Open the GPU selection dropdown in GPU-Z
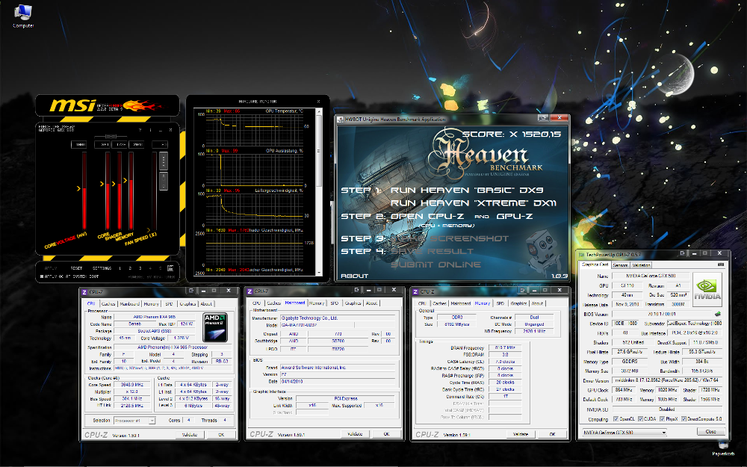The image size is (747, 467). tap(624, 432)
